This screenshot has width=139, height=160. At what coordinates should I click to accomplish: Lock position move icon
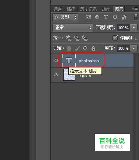pyautogui.click(x=85, y=48)
